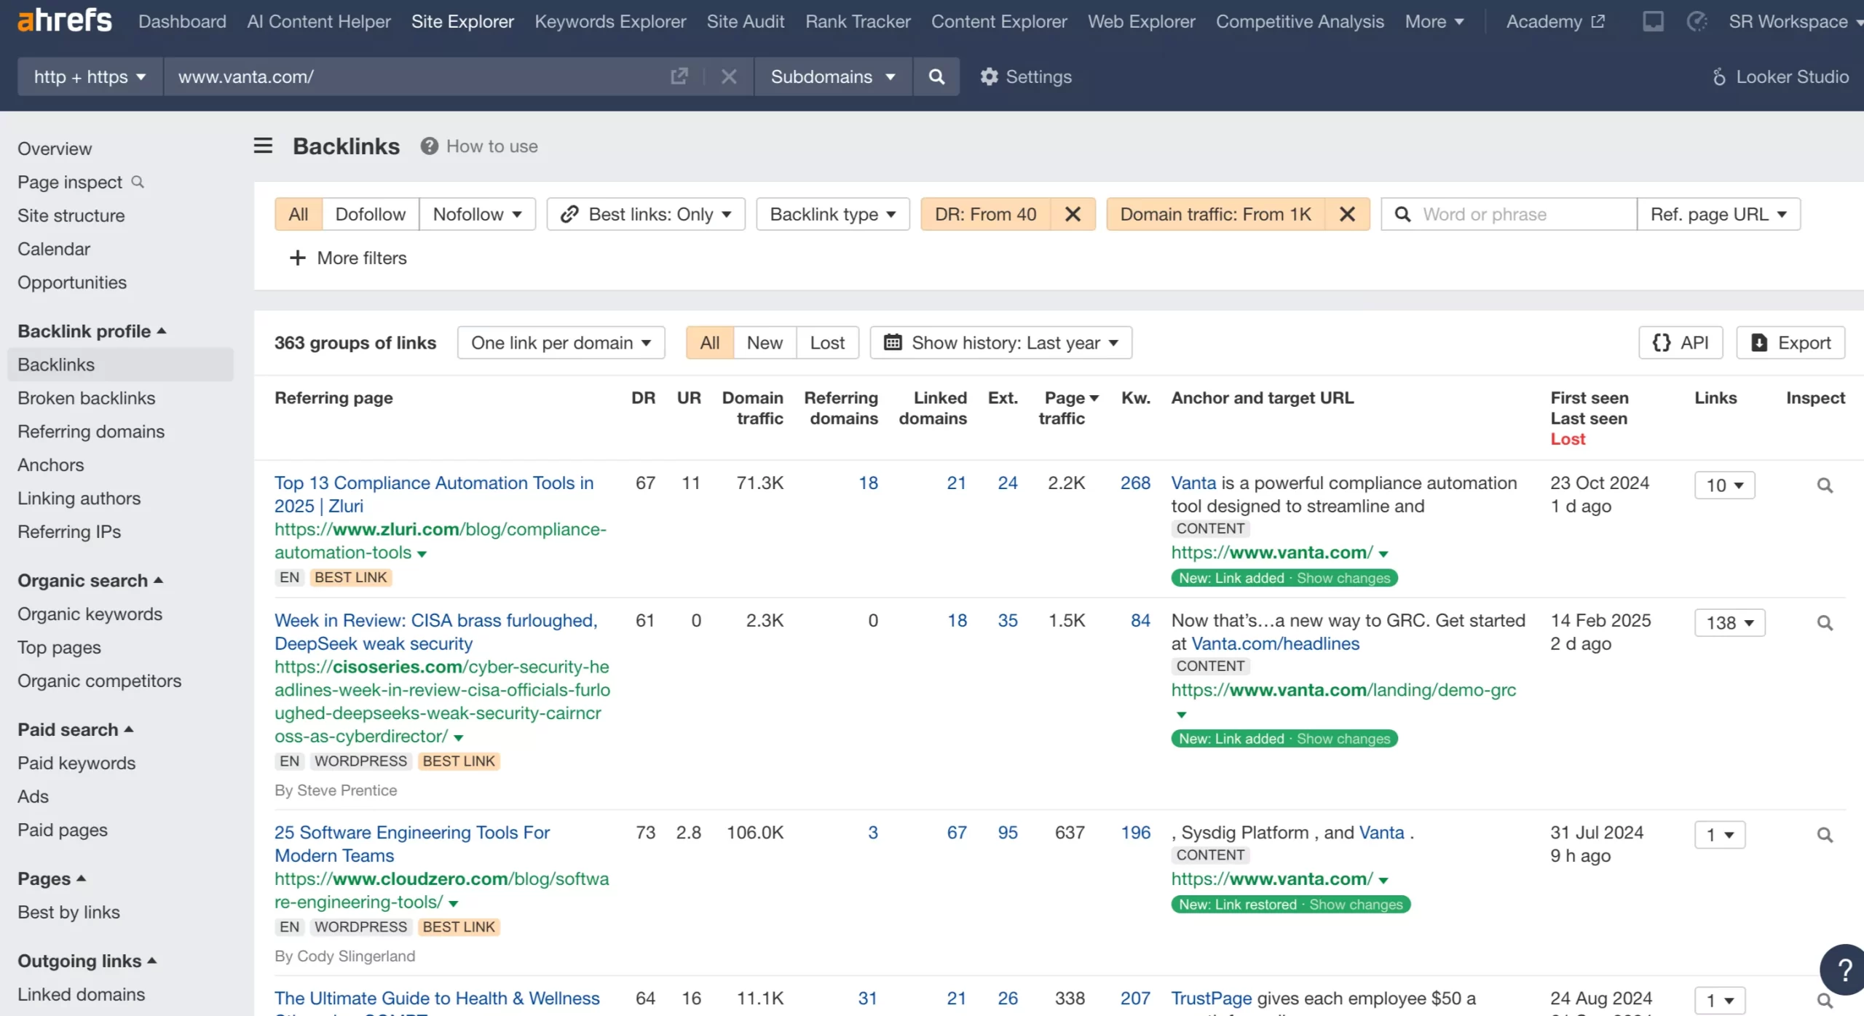
Task: Open Referring domains in sidebar
Action: [91, 432]
